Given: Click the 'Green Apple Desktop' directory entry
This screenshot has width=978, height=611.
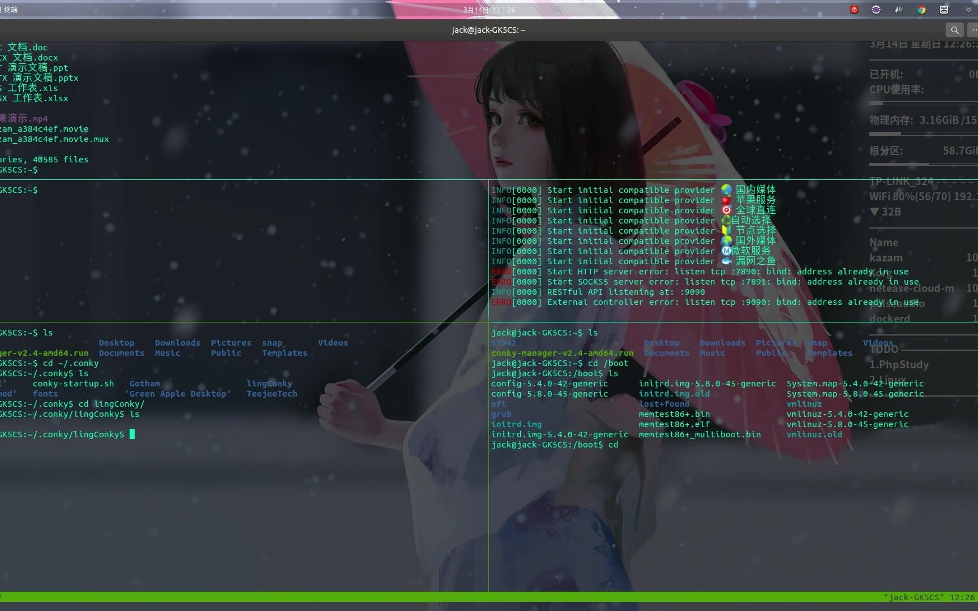Looking at the screenshot, I should tap(178, 394).
